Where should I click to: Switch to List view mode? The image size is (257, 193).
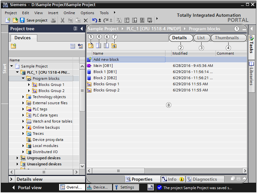click(x=201, y=38)
